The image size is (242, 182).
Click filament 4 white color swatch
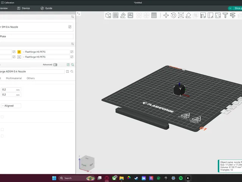[19, 57]
